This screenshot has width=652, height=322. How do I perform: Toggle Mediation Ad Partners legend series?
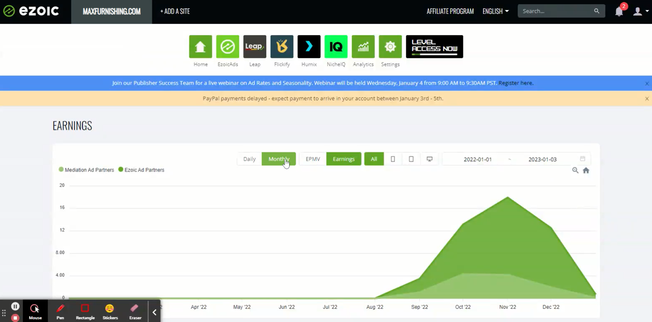87,170
